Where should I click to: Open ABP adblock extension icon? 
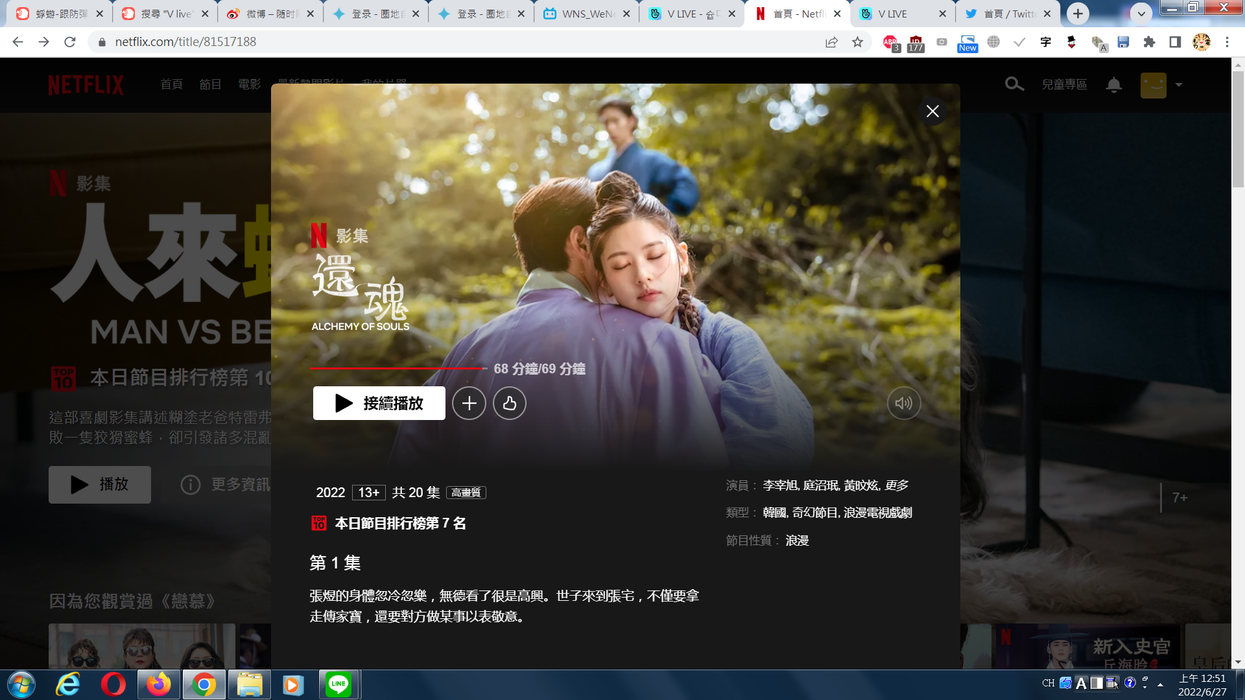tap(891, 43)
